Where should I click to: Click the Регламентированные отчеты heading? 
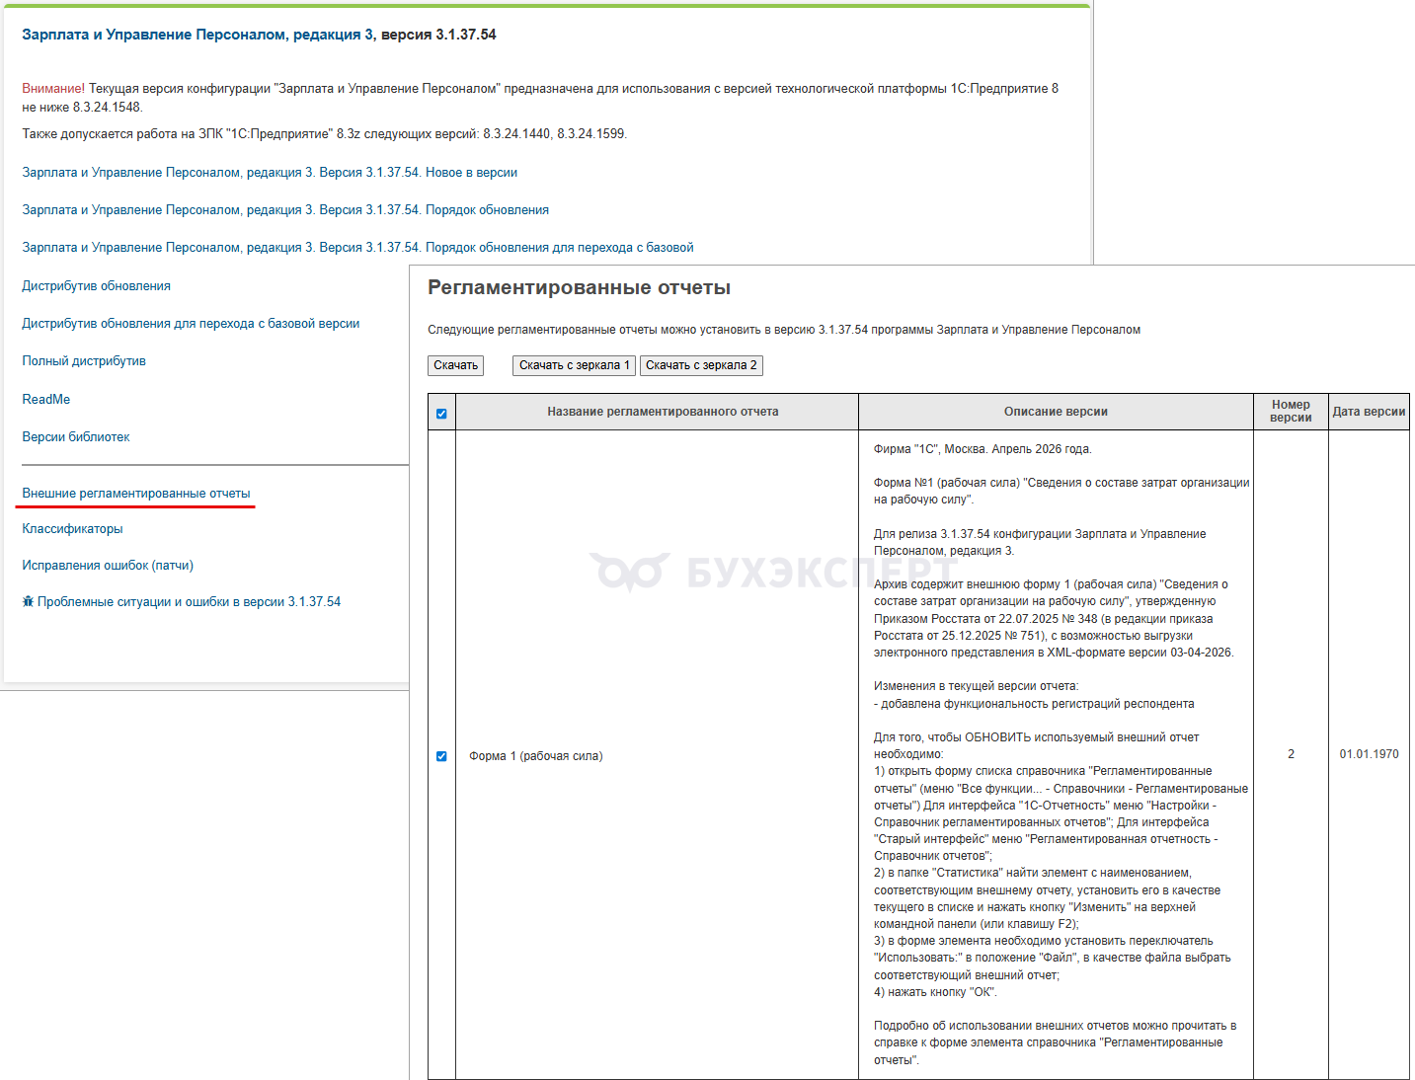[579, 288]
